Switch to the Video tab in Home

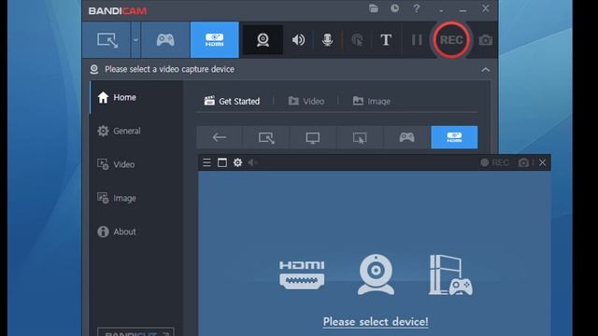click(x=306, y=101)
